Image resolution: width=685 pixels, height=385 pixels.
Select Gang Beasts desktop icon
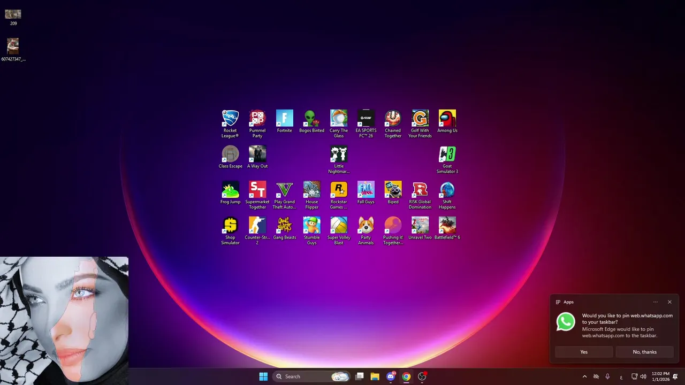pyautogui.click(x=285, y=229)
